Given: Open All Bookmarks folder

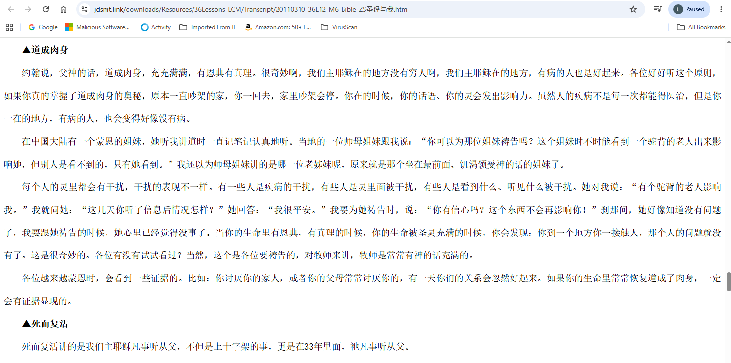Looking at the screenshot, I should point(701,27).
